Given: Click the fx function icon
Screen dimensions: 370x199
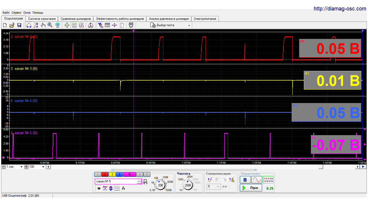Looking at the screenshot, I should click(x=123, y=188).
